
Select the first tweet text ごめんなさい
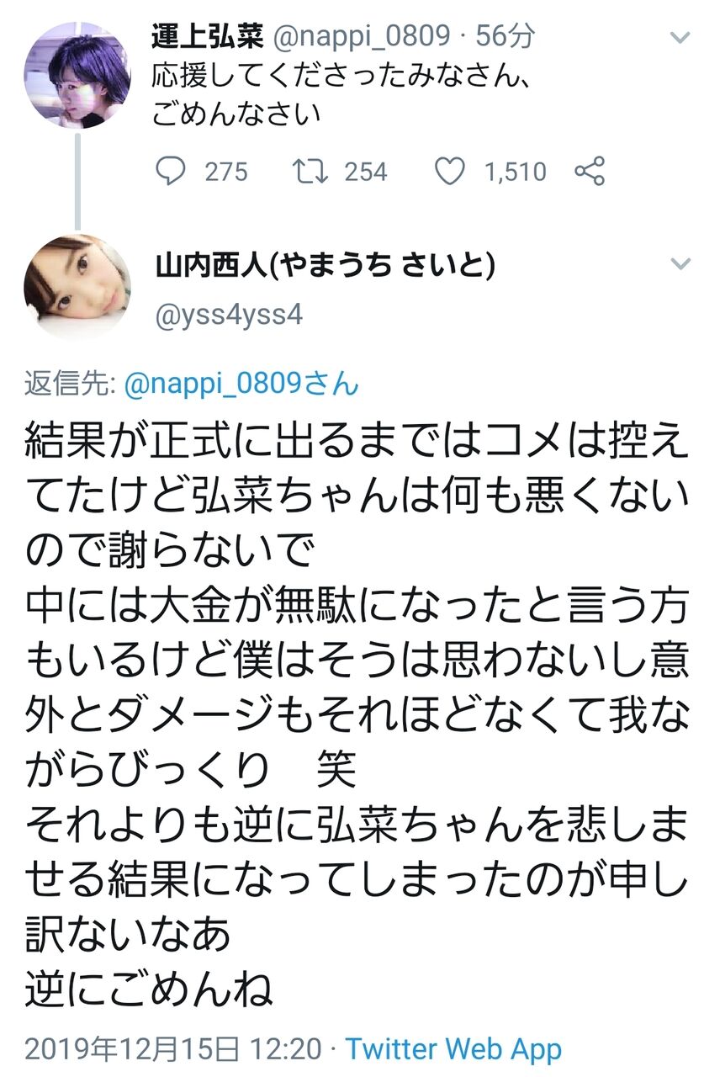pyautogui.click(x=237, y=113)
